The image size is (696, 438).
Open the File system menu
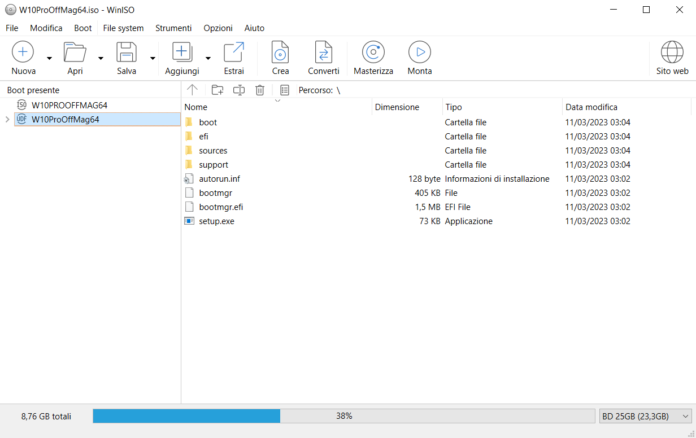(123, 28)
